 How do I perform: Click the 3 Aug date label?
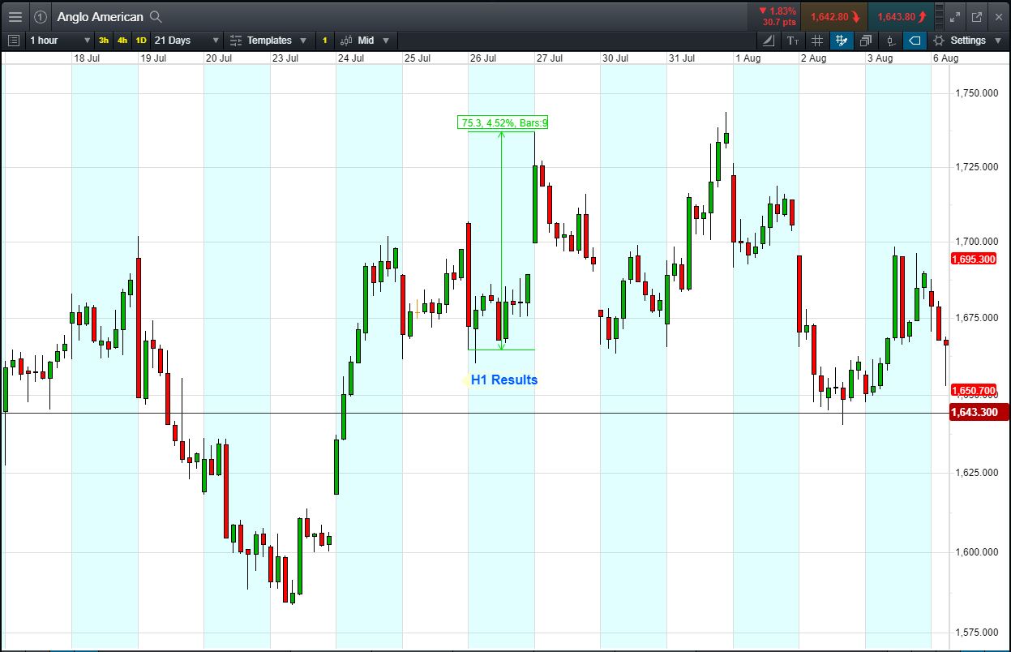point(880,58)
